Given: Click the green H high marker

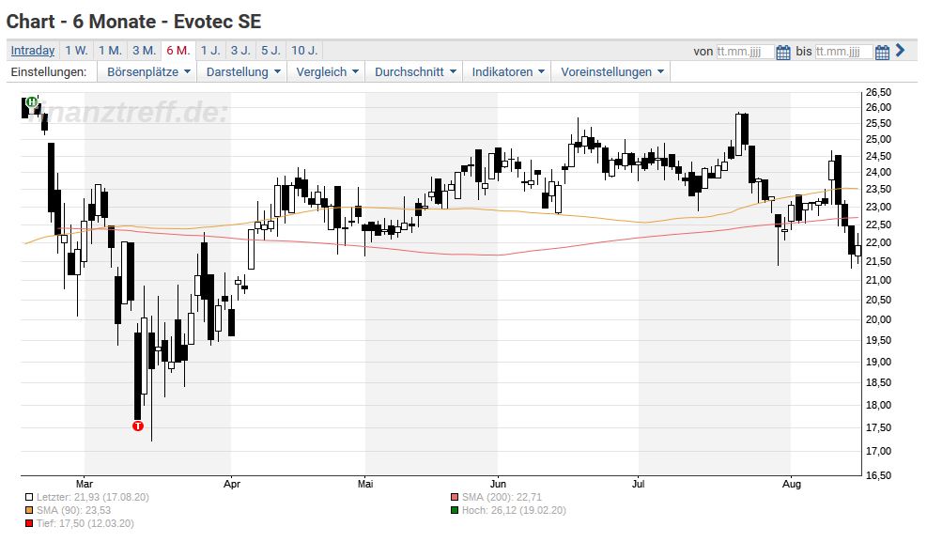Looking at the screenshot, I should (x=32, y=102).
